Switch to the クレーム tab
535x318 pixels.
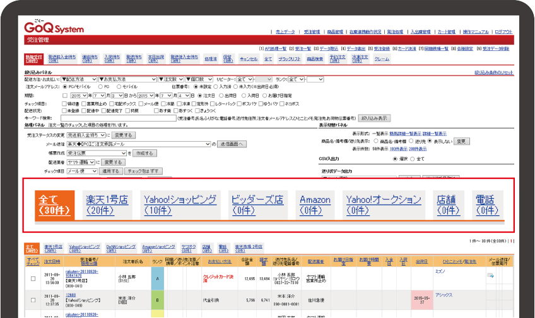[x=382, y=59]
